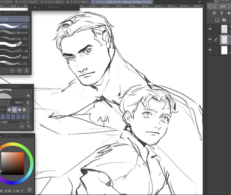Screen dimensions: 231x195
Task: Adjust the ブラシサイズ brush size slider
Action: [x=5, y=104]
